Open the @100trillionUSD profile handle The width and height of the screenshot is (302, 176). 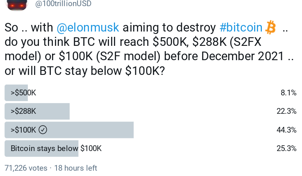tap(63, 4)
